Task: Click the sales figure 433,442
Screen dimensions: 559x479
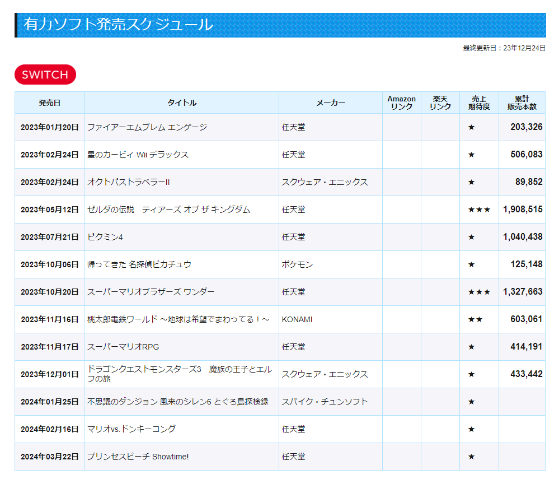Action: coord(526,374)
